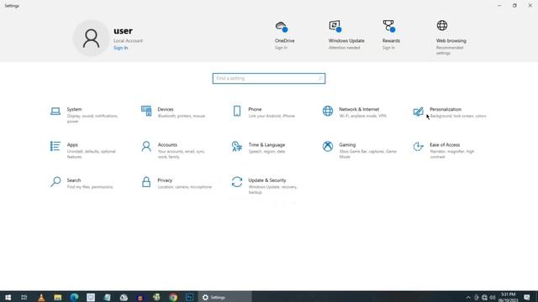Restore down the Settings window

click(x=514, y=6)
